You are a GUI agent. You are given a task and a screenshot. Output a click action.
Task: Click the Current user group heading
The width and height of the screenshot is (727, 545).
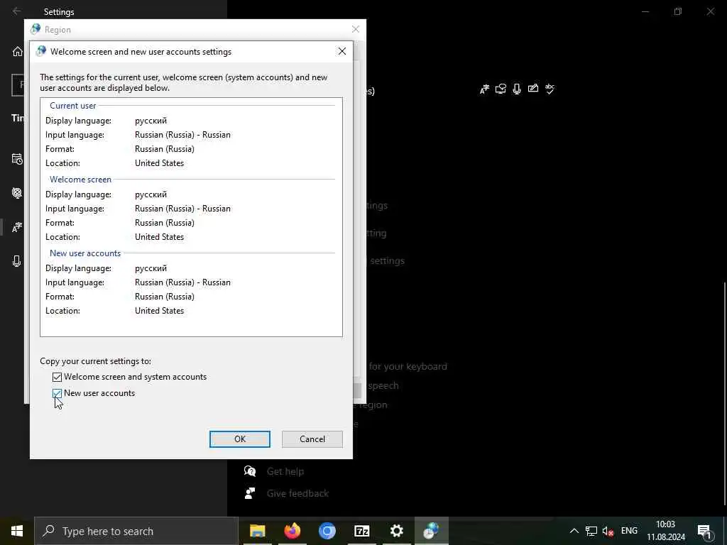tap(73, 106)
